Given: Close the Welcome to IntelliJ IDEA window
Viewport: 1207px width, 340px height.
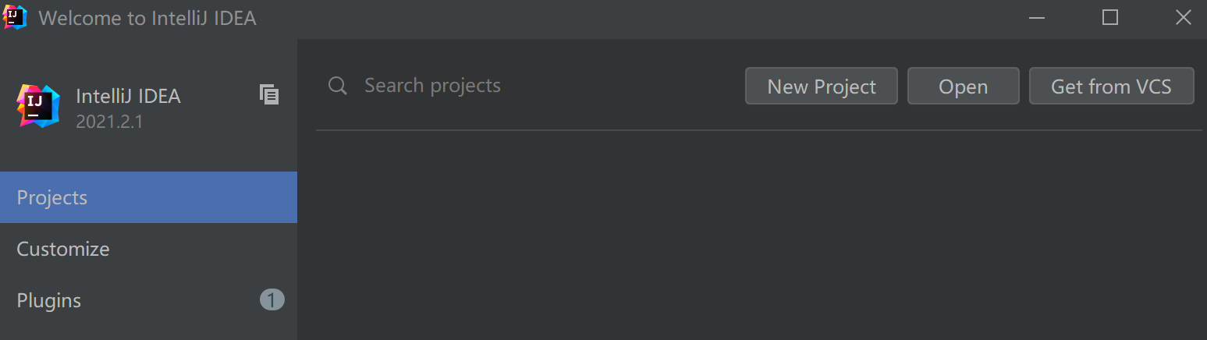Looking at the screenshot, I should (x=1183, y=18).
